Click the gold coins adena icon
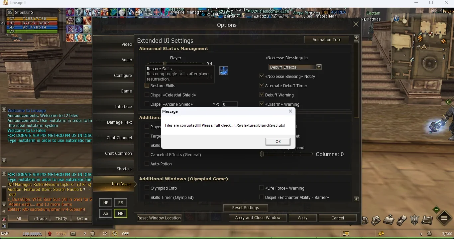 coord(381,233)
